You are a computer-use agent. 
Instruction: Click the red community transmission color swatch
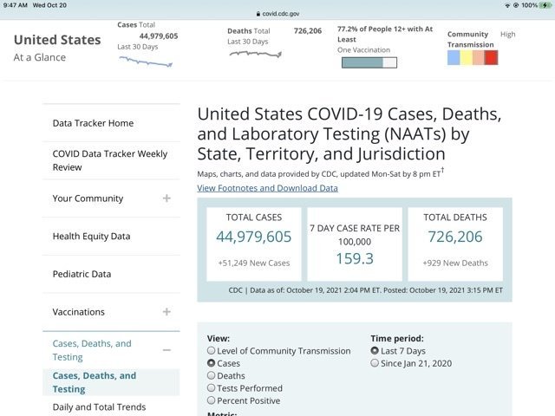pyautogui.click(x=491, y=58)
